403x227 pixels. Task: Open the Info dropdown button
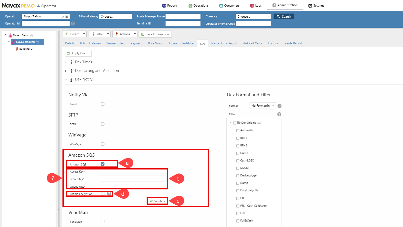click(x=99, y=34)
